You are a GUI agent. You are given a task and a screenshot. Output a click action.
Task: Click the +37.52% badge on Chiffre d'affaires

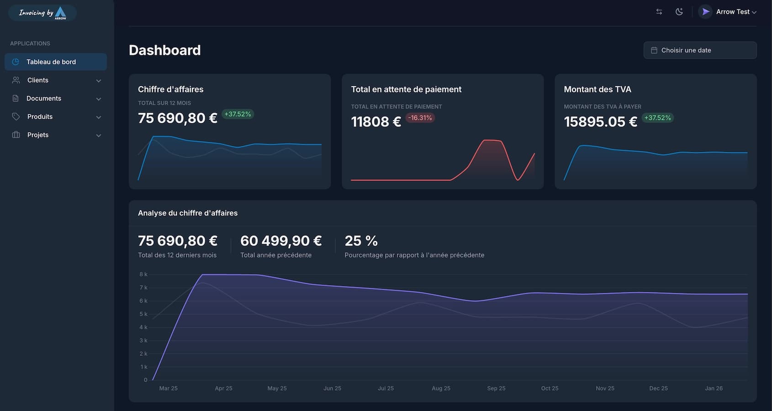pos(238,114)
